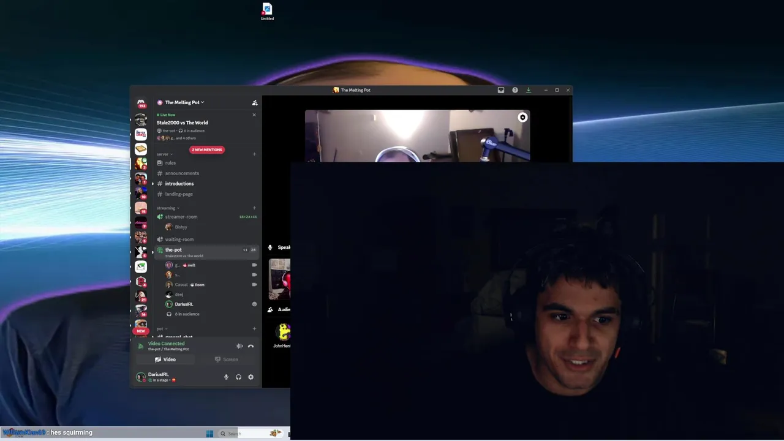Click the green download update icon

(x=529, y=90)
